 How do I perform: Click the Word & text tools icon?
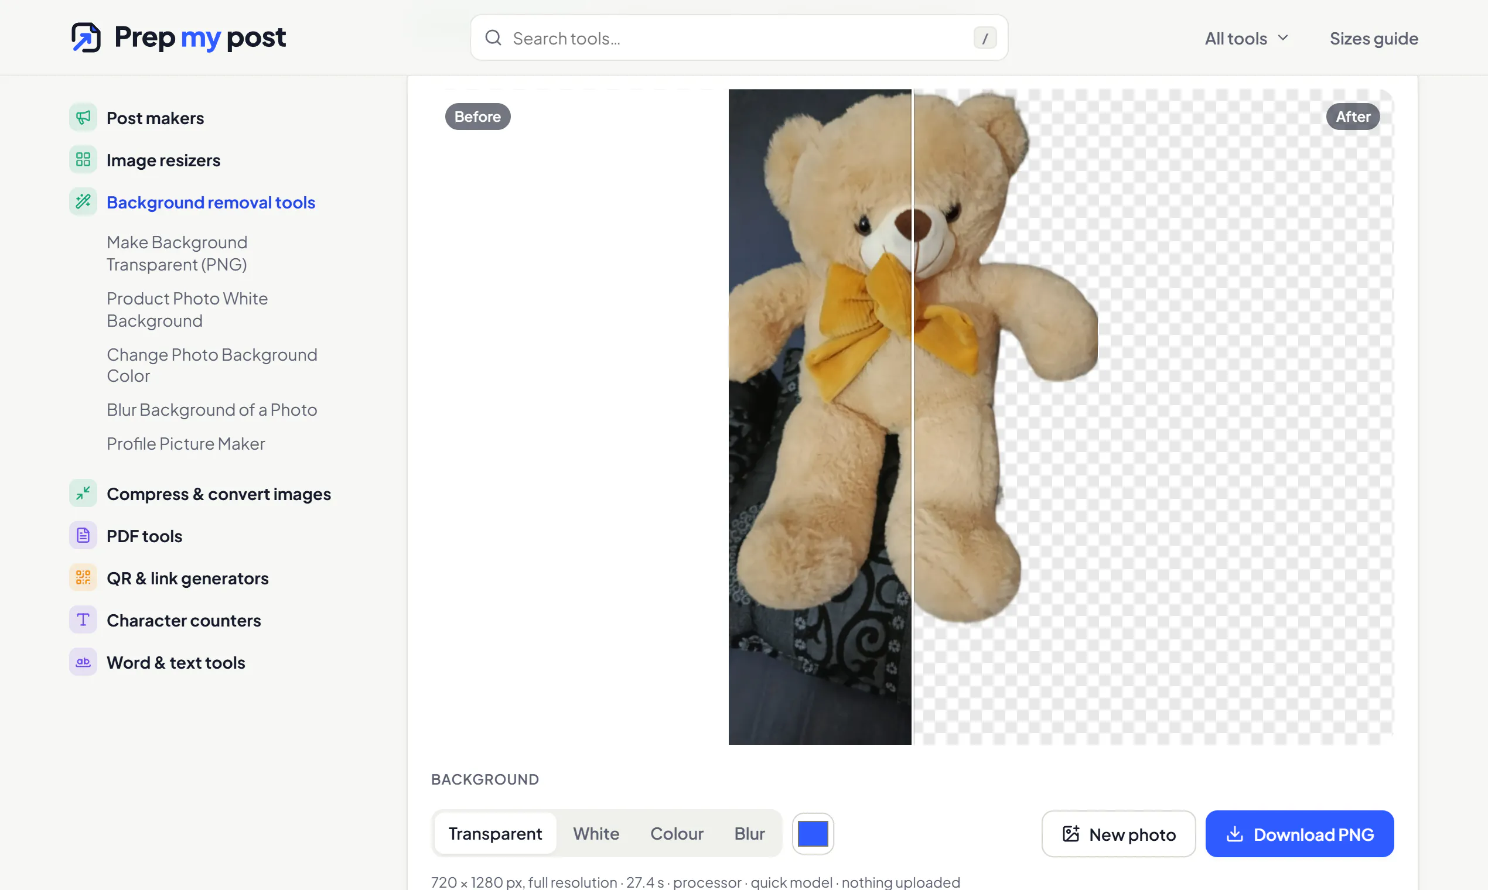(83, 662)
